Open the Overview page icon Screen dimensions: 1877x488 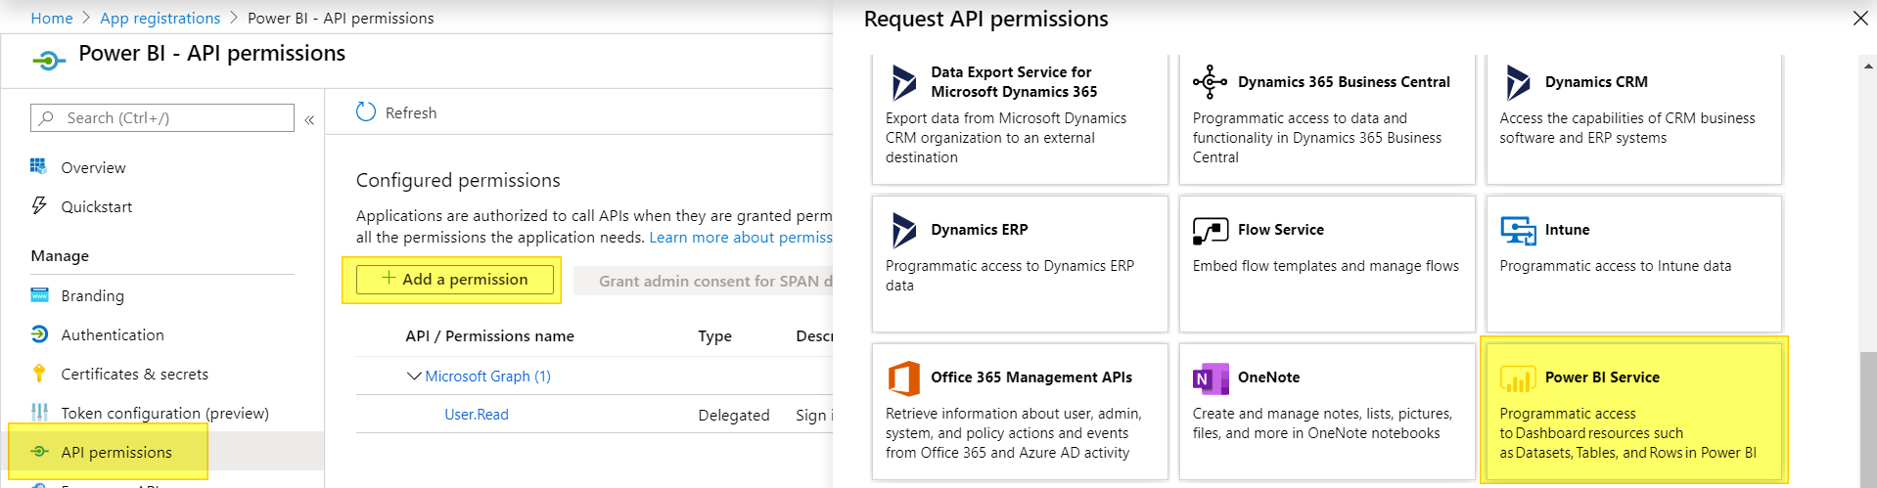39,167
